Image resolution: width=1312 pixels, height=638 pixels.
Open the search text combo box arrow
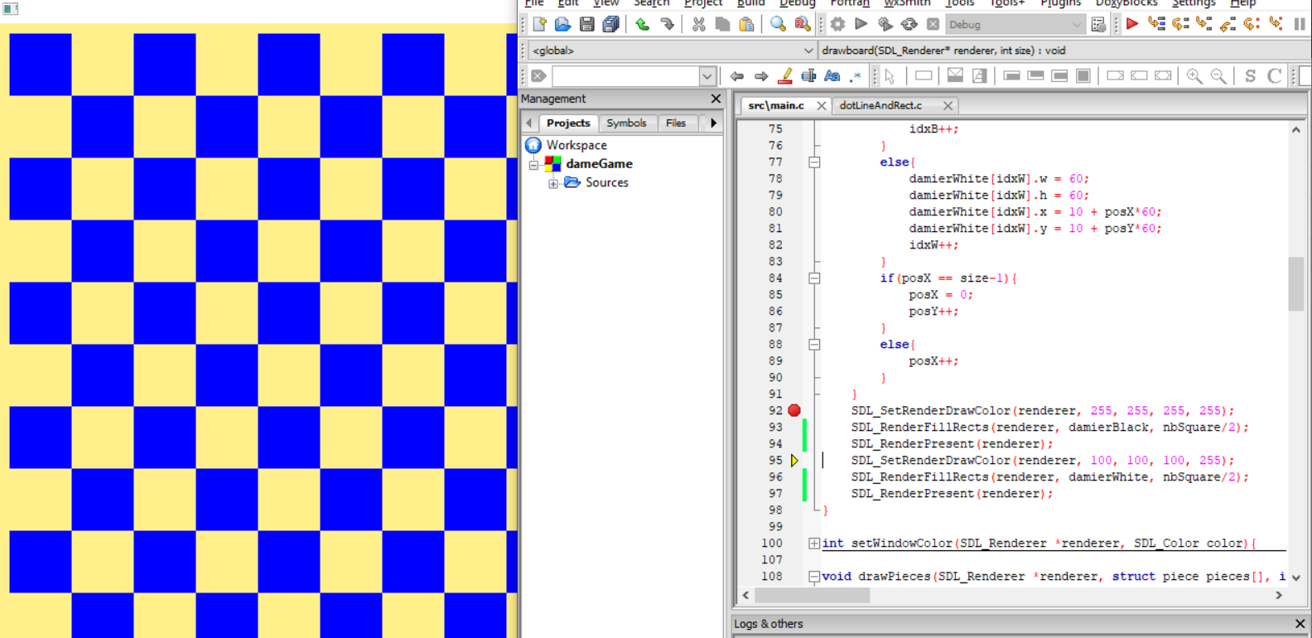[707, 76]
